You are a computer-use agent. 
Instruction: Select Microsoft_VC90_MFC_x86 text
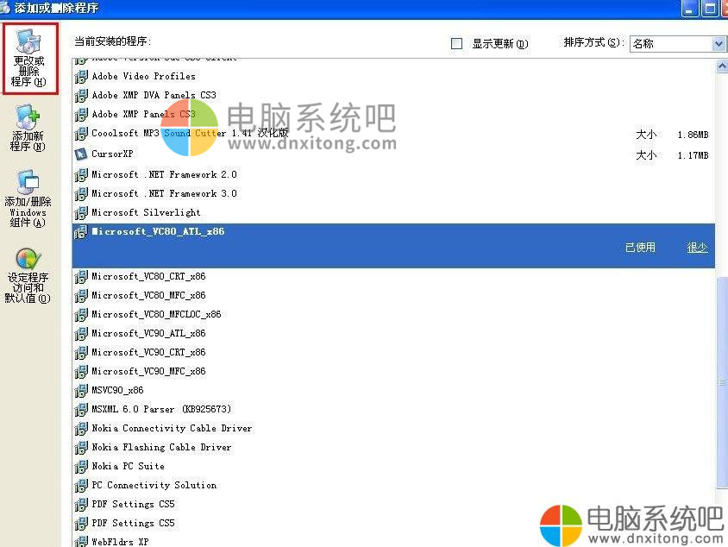tap(148, 372)
